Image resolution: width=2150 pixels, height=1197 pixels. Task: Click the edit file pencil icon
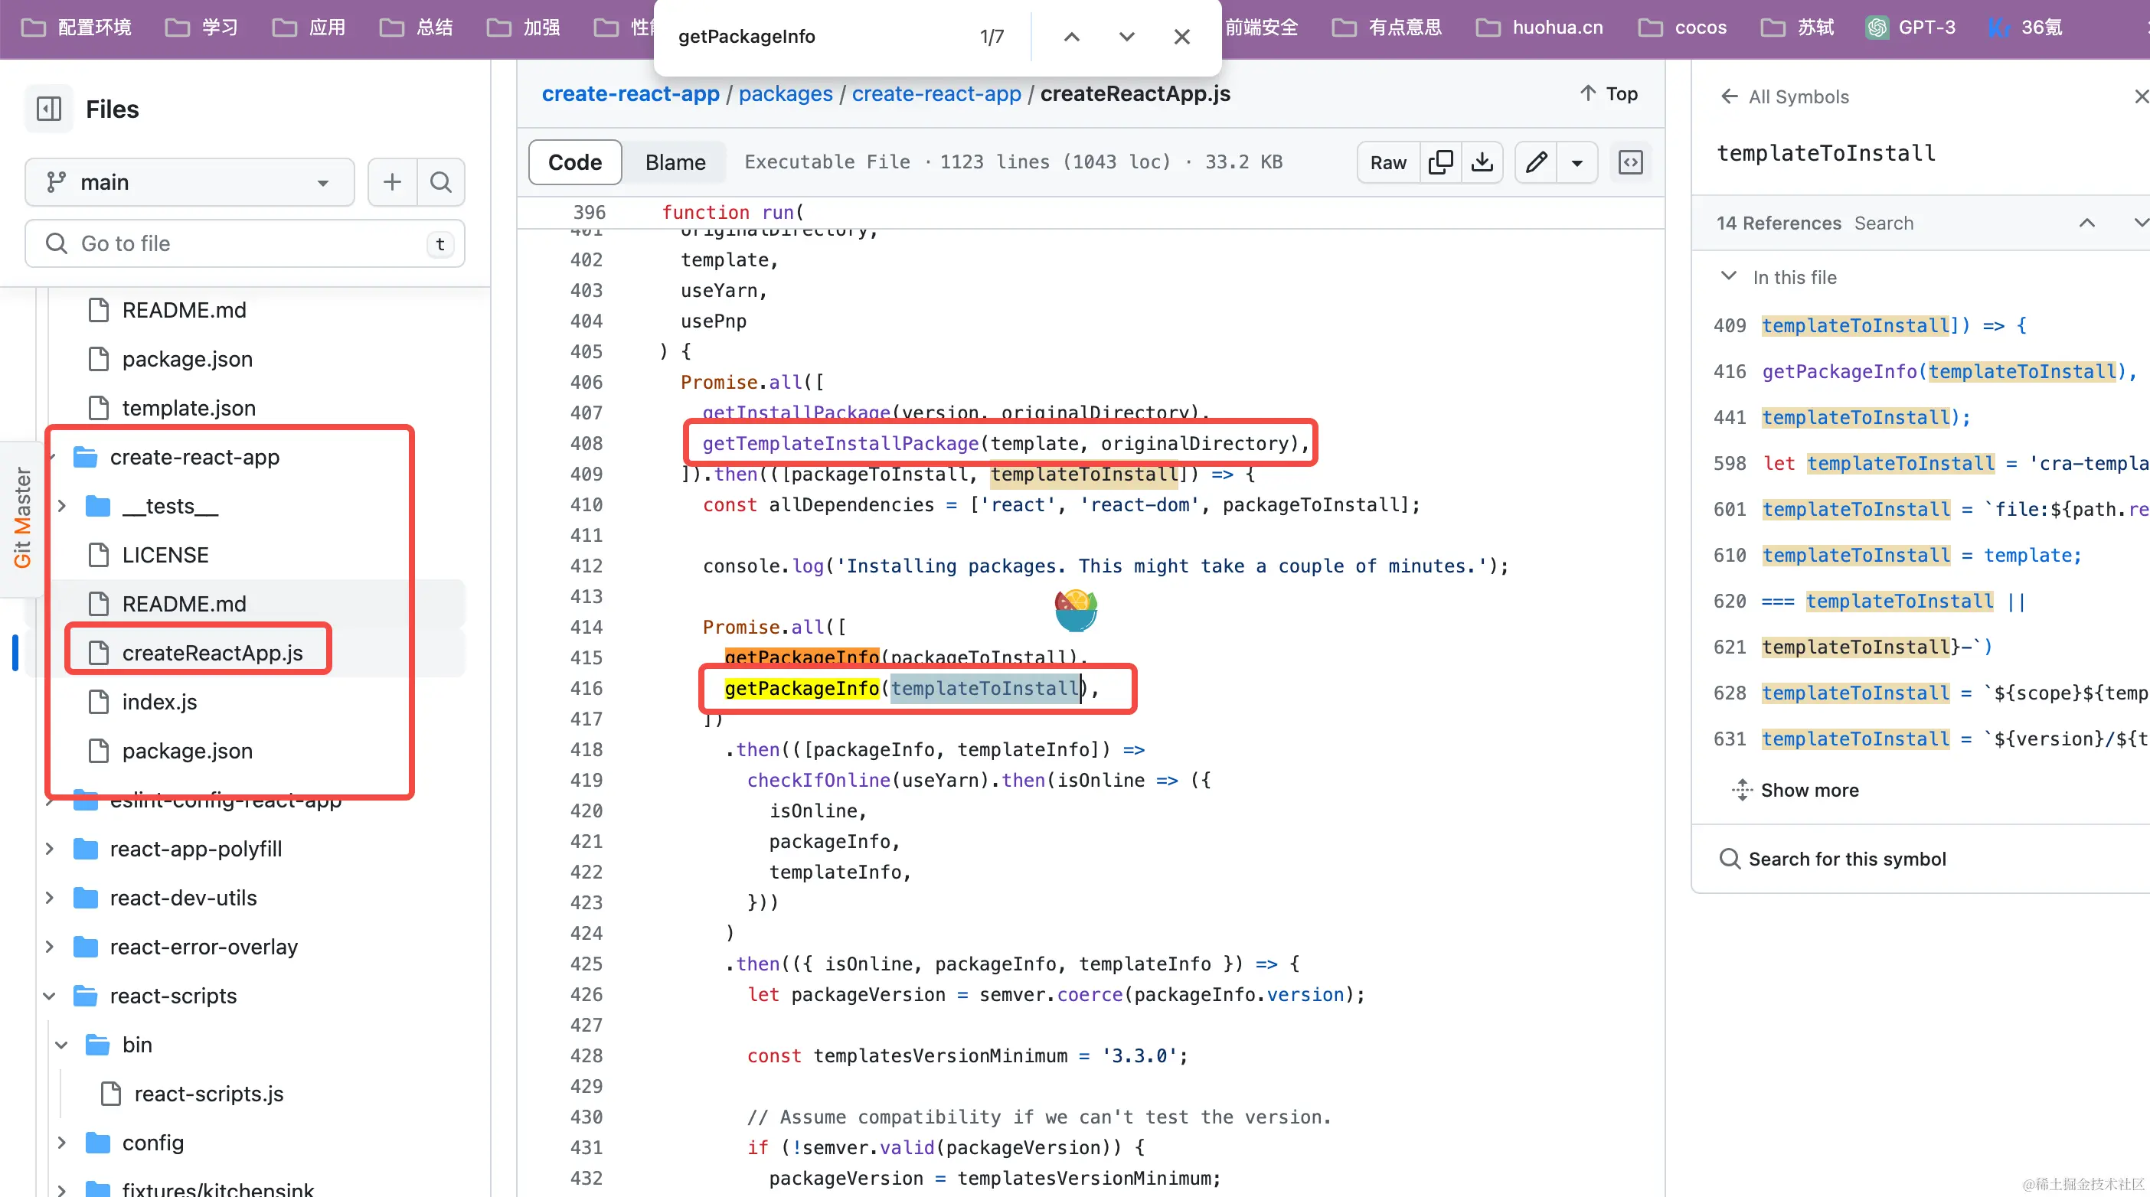click(x=1537, y=161)
